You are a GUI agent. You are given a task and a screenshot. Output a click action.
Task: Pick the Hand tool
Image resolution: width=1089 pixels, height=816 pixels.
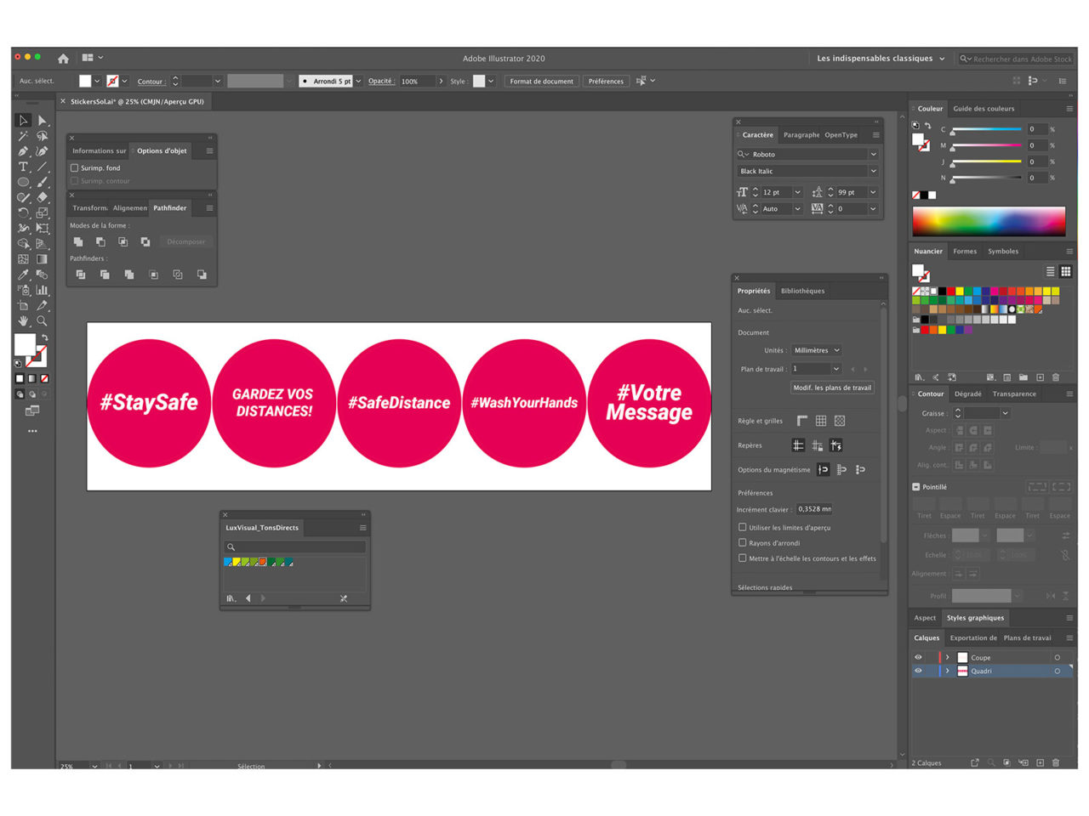click(23, 321)
